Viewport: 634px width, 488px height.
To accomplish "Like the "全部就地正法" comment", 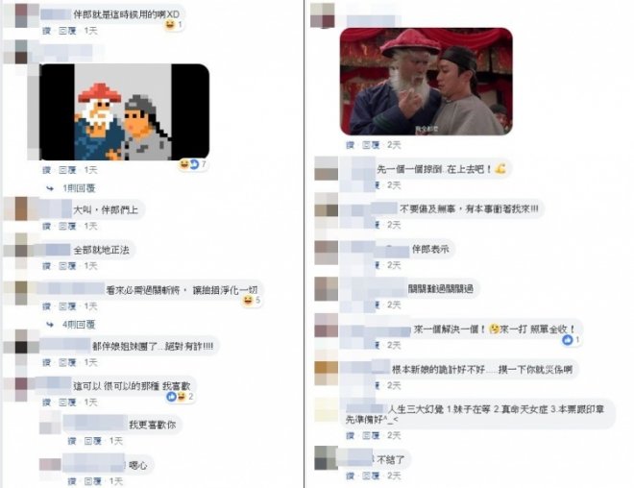I will [47, 266].
